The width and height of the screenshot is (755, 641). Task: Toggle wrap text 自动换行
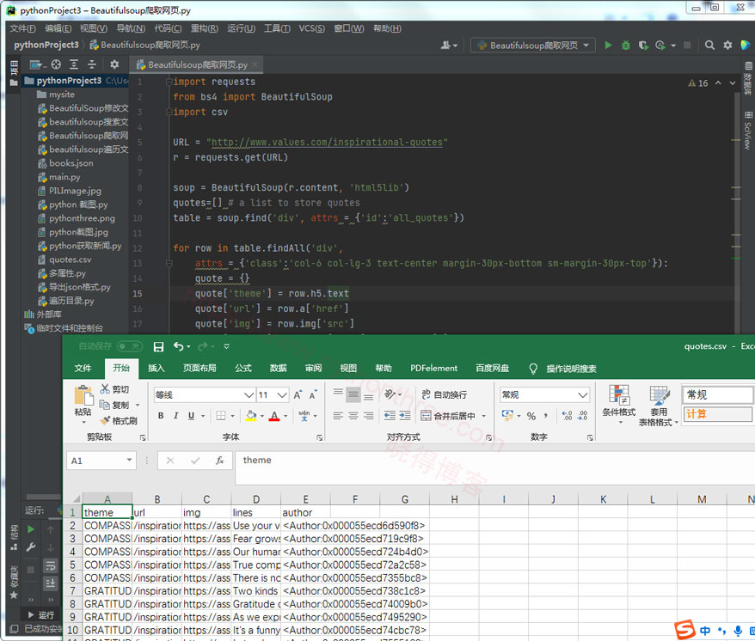click(x=445, y=394)
